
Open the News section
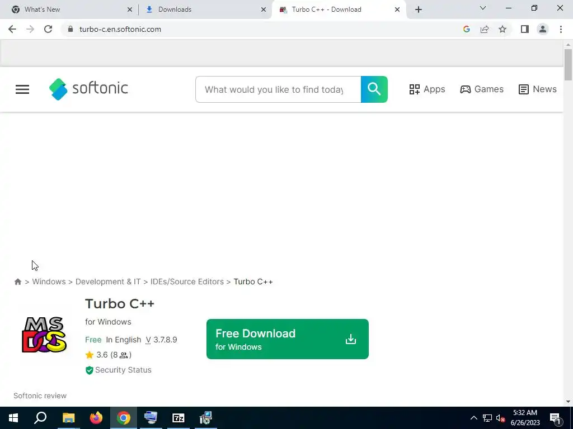[x=538, y=89]
